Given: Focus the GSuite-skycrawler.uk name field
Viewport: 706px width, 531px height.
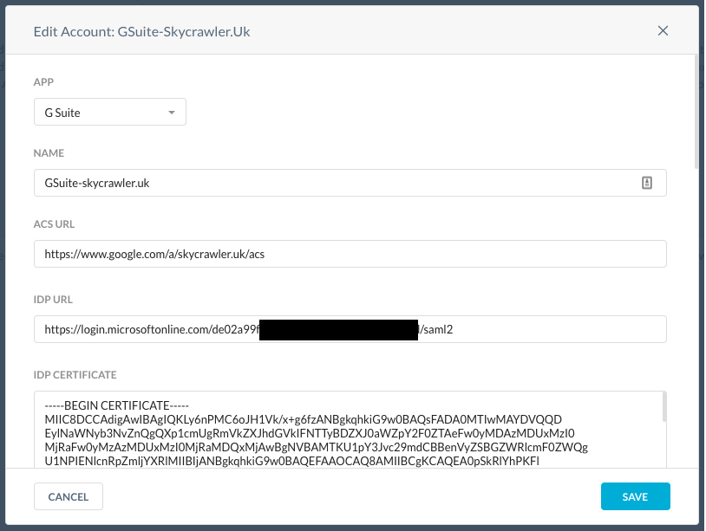Looking at the screenshot, I should (350, 183).
